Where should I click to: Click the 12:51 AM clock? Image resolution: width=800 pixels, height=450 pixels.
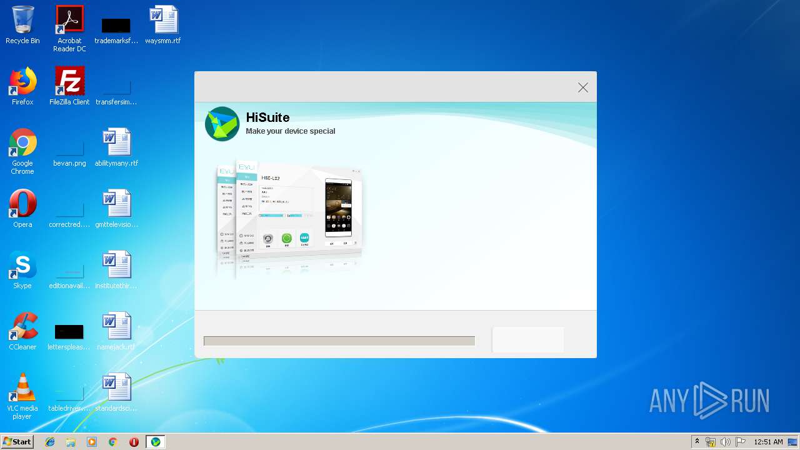[768, 442]
